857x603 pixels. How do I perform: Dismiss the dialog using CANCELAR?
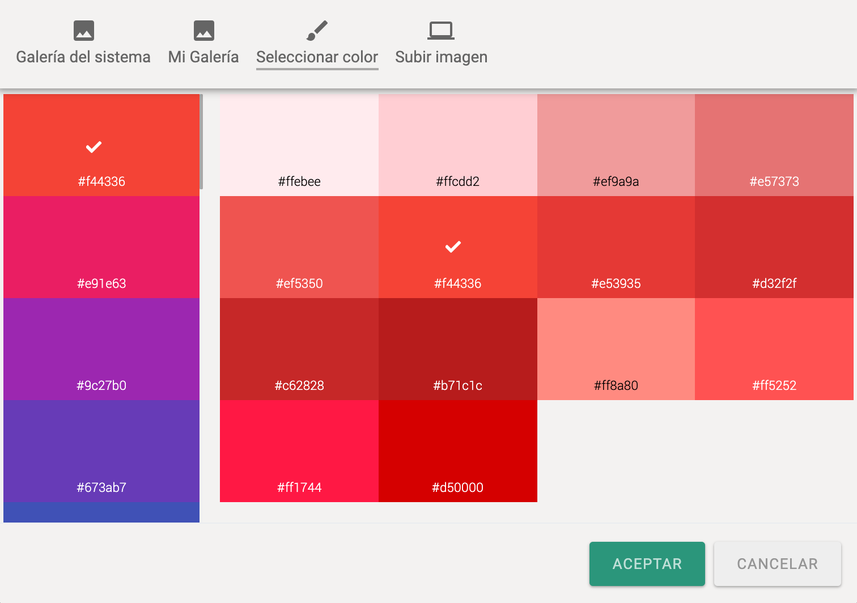tap(778, 564)
